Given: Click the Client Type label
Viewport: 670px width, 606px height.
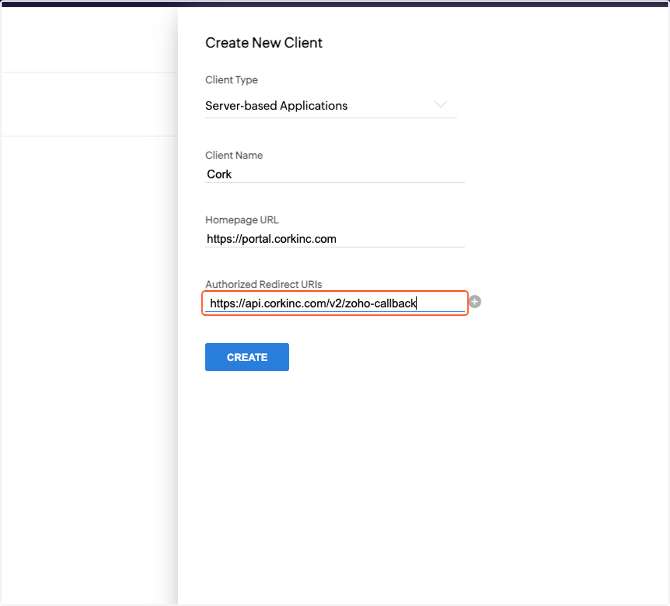Looking at the screenshot, I should [231, 80].
